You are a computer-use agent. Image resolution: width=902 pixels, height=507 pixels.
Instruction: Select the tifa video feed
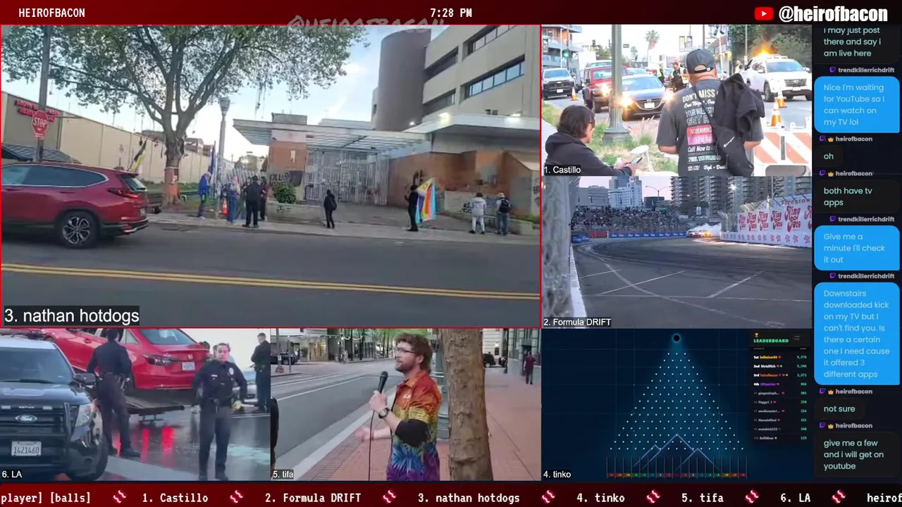[405, 405]
